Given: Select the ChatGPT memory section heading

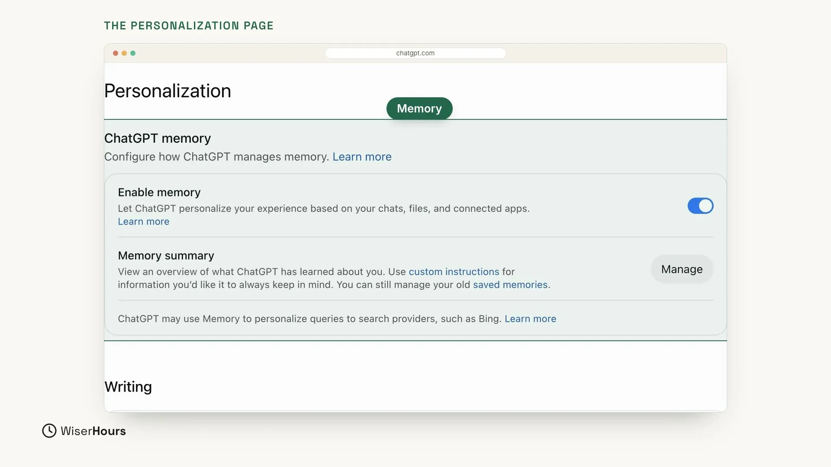Looking at the screenshot, I should point(158,138).
